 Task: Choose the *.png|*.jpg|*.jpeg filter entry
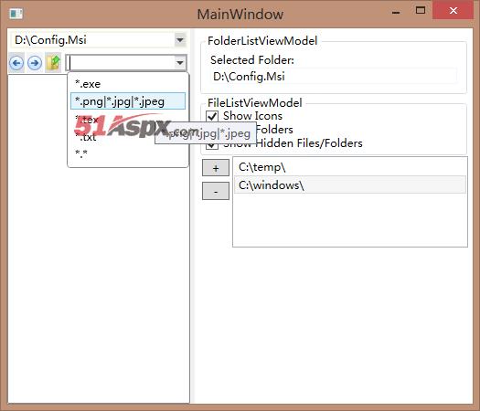(x=128, y=101)
